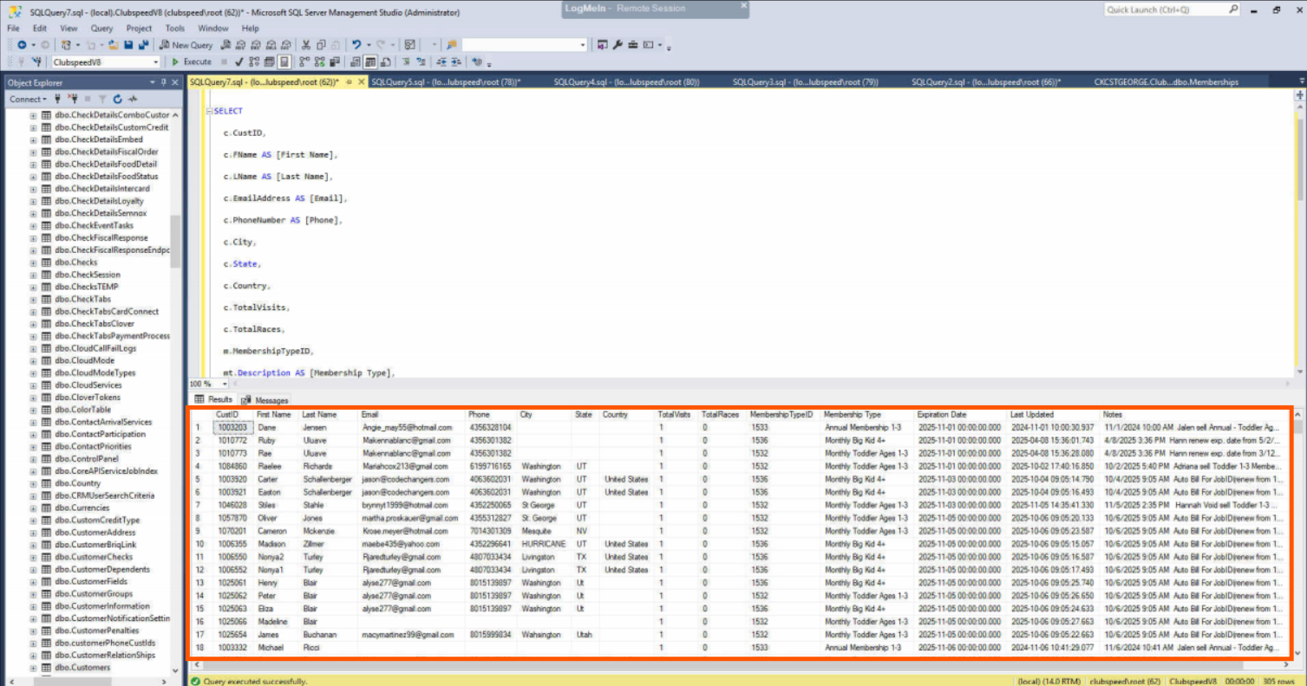
Task: Refresh the Object Explorer tree
Action: pos(118,100)
